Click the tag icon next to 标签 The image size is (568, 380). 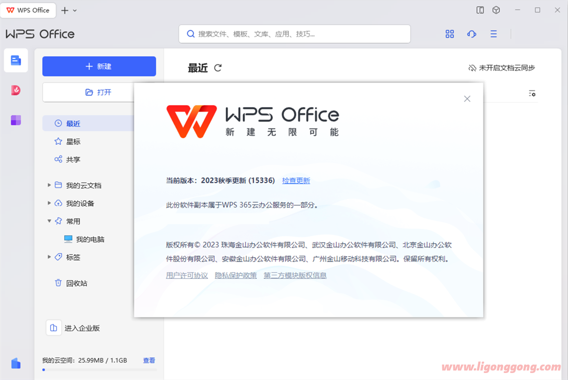[x=58, y=257]
